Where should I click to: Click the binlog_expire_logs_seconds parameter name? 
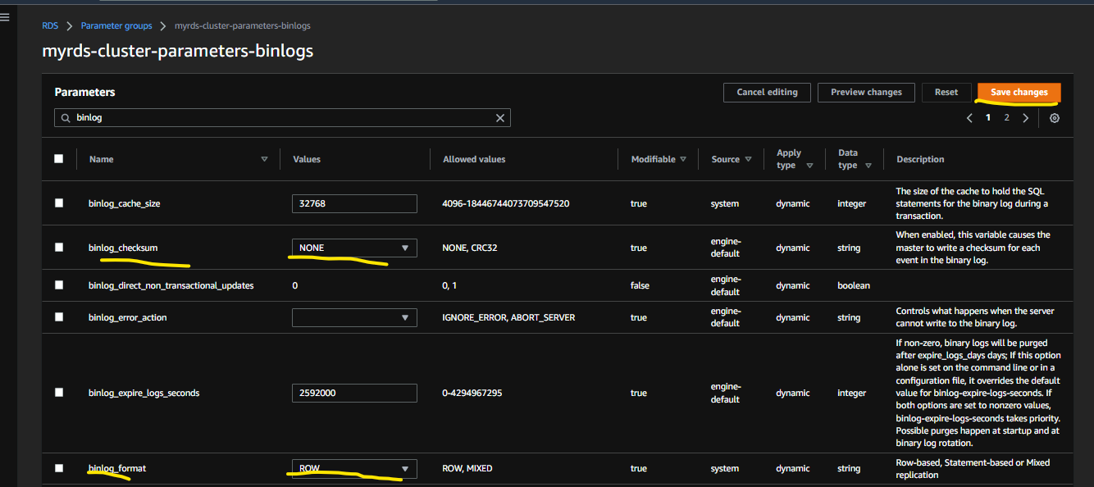(144, 393)
